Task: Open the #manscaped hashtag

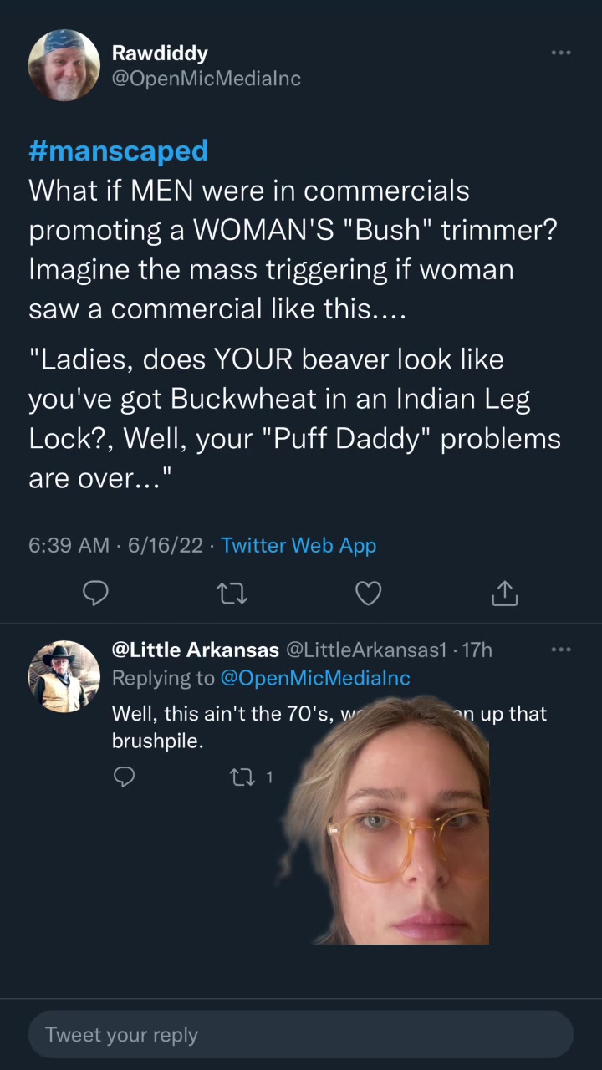Action: [118, 150]
